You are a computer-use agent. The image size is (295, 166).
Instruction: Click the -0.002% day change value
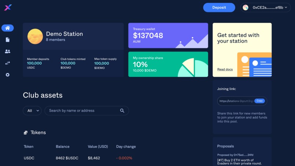pos(124,158)
